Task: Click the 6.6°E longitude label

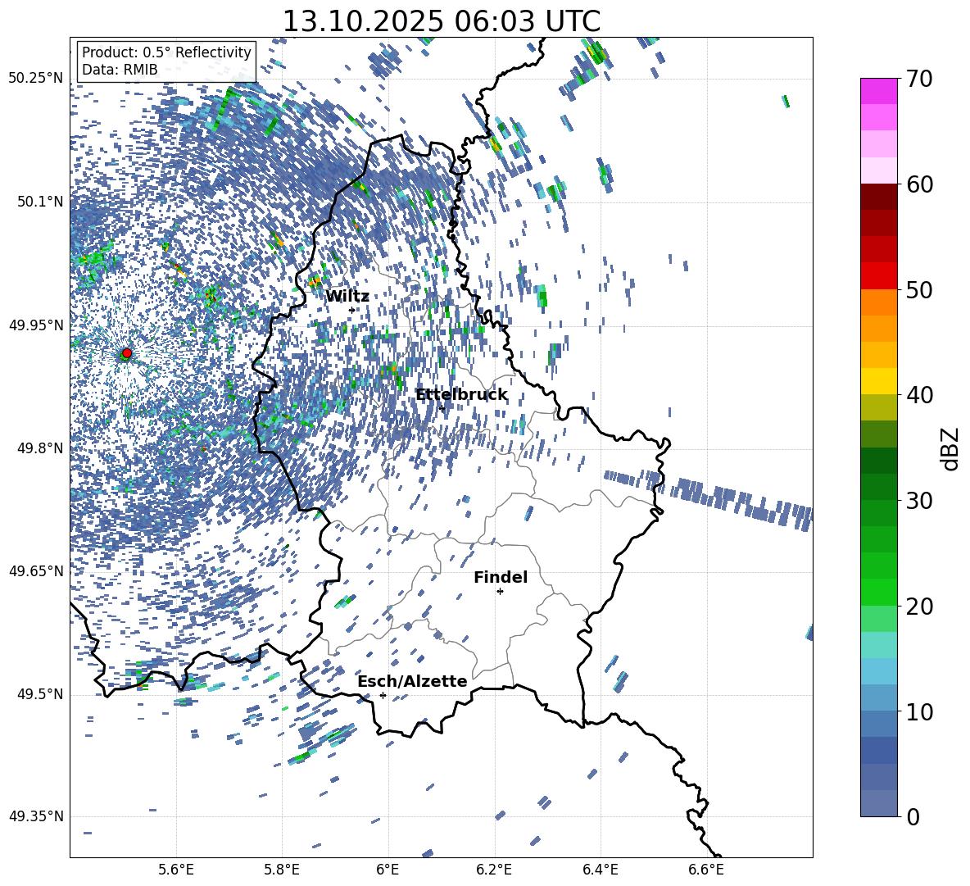Action: 706,870
